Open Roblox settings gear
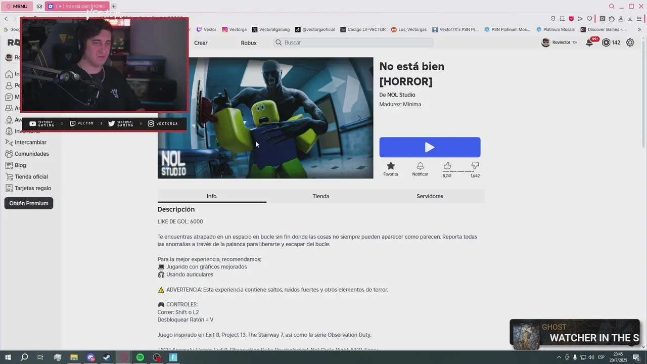 point(630,43)
